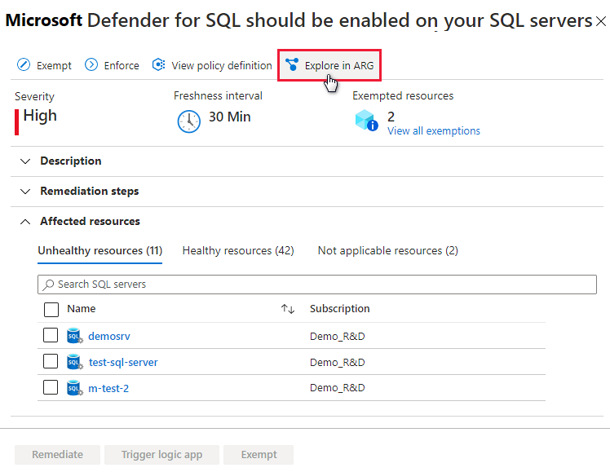Open the Not applicable resources tab

tap(387, 250)
